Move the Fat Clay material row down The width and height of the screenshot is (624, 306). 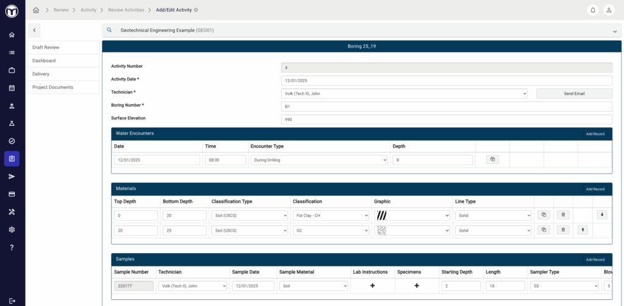point(602,215)
